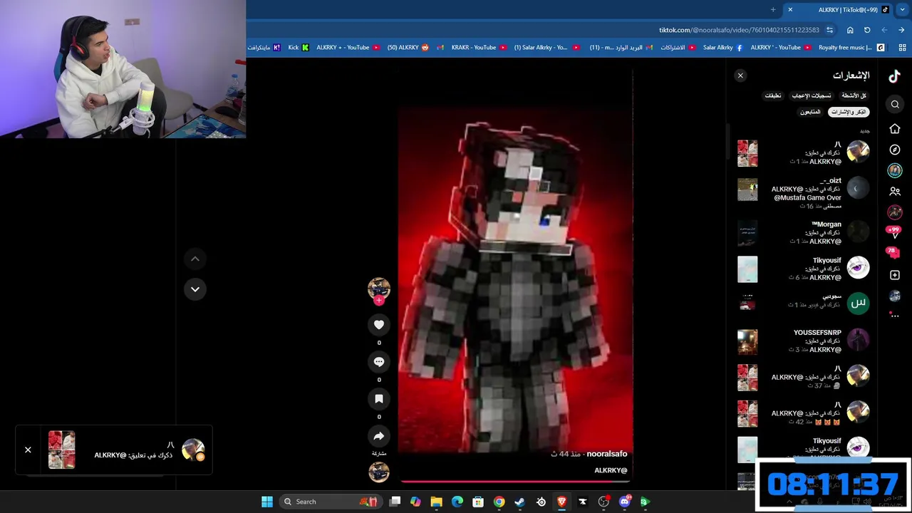Open the activity inbox with +99 badge

pos(894,233)
